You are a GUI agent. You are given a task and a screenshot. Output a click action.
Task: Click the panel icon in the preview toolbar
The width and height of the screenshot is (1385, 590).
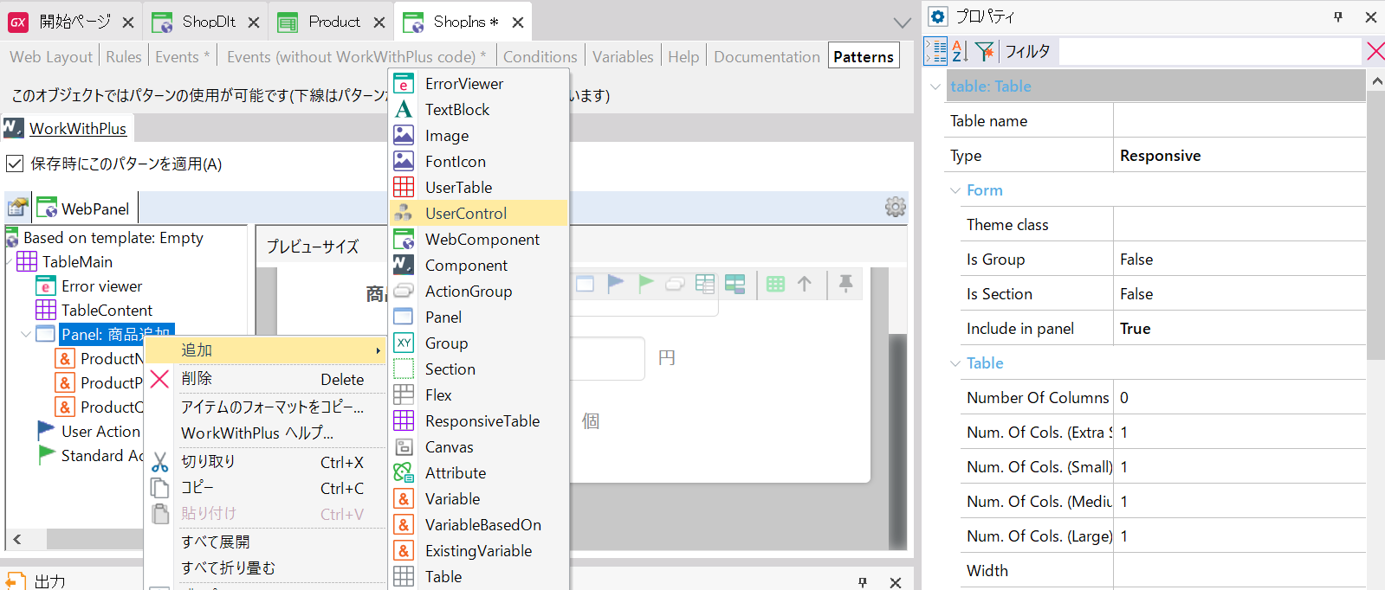pos(586,284)
